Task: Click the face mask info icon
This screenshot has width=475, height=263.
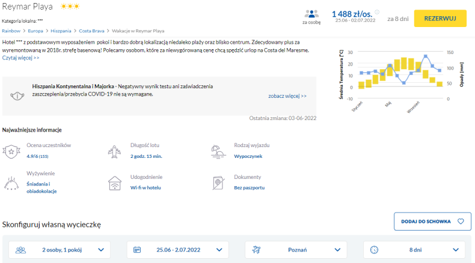Action: [17, 96]
